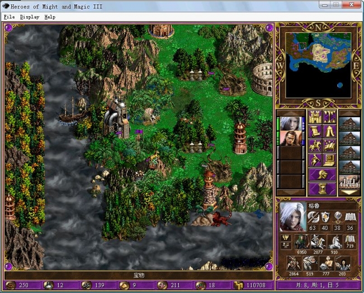This screenshot has width=364, height=293.
Task: Click the world minimap
Action: point(318,65)
